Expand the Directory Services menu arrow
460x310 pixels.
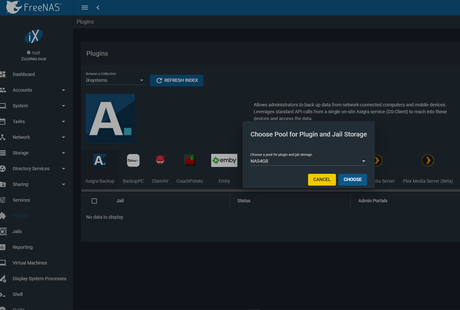pyautogui.click(x=64, y=169)
